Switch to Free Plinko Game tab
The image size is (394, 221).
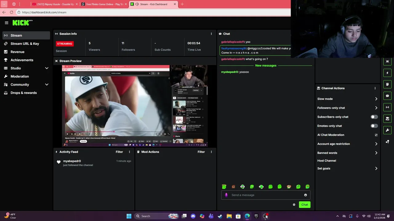pyautogui.click(x=105, y=4)
